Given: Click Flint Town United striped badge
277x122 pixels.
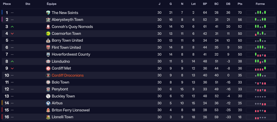Looking at the screenshot, I should [48, 47].
